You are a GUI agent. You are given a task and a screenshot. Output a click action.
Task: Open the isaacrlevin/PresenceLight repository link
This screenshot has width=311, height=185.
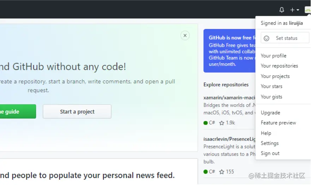coord(229,139)
